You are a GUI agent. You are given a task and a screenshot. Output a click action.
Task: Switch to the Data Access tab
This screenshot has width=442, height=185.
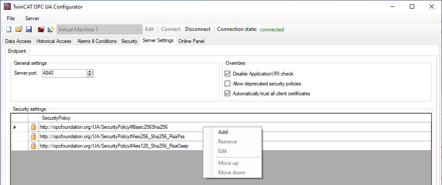[x=18, y=41]
